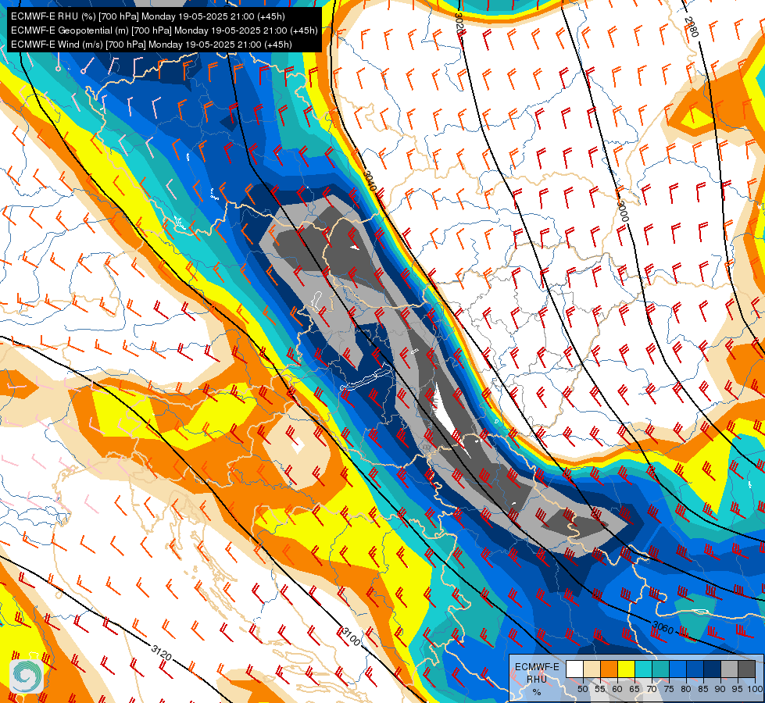The height and width of the screenshot is (703, 765).
Task: Click the 2980 geopotential contour label
Action: coord(692,27)
